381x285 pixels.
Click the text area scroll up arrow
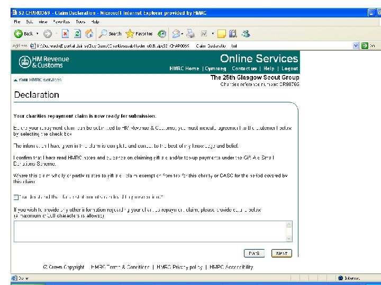point(289,225)
